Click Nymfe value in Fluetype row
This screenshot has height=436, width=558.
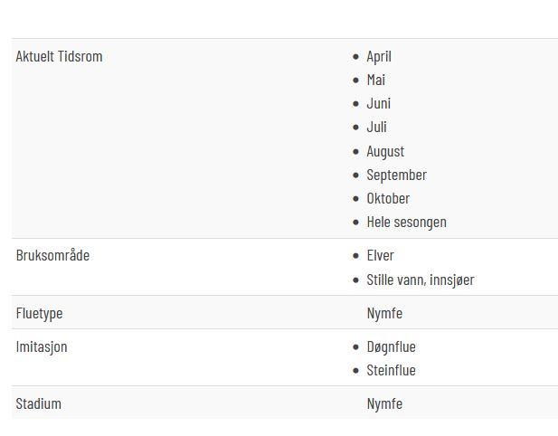384,314
